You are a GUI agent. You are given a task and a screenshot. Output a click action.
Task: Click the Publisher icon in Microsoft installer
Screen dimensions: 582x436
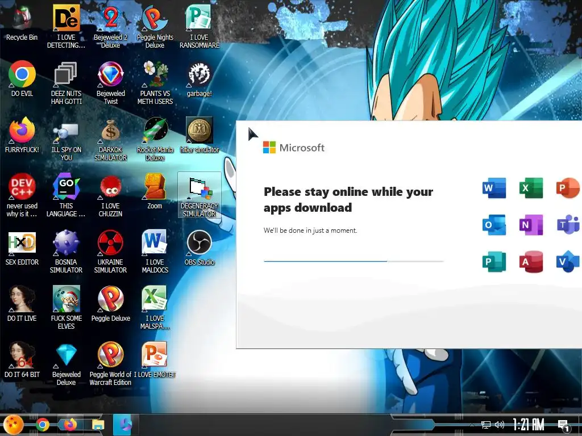[x=494, y=261]
